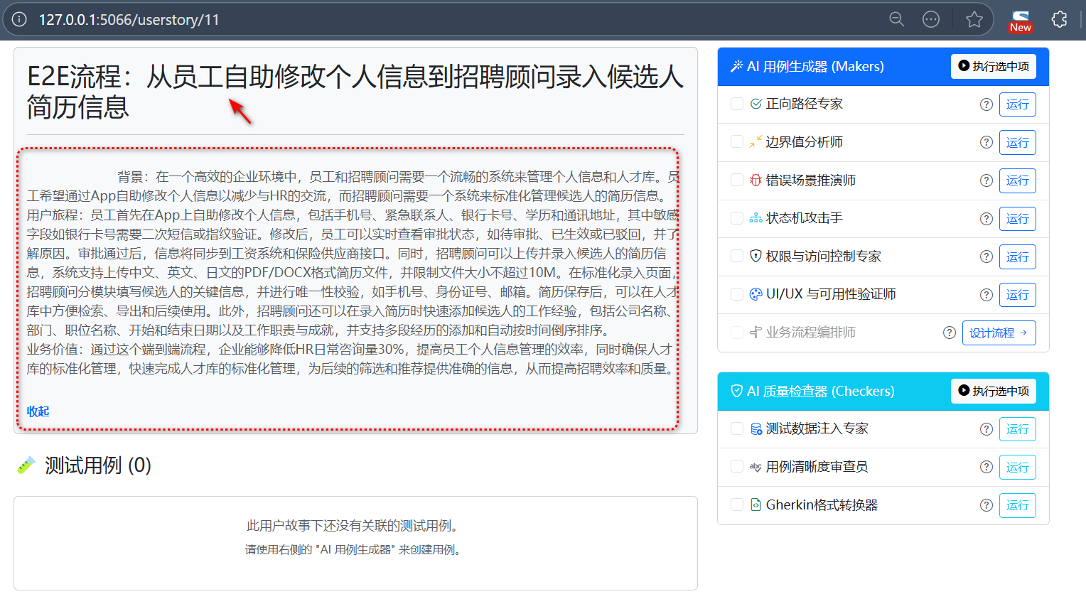Run the 错误场景推演师 maker
The width and height of the screenshot is (1086, 599).
(x=1017, y=180)
